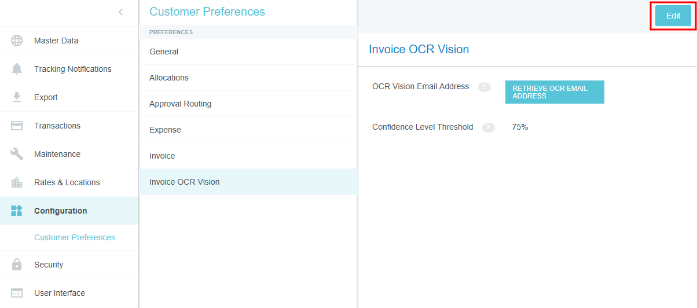
Task: Click the bell icon for Tracking Notifications
Action: (17, 69)
